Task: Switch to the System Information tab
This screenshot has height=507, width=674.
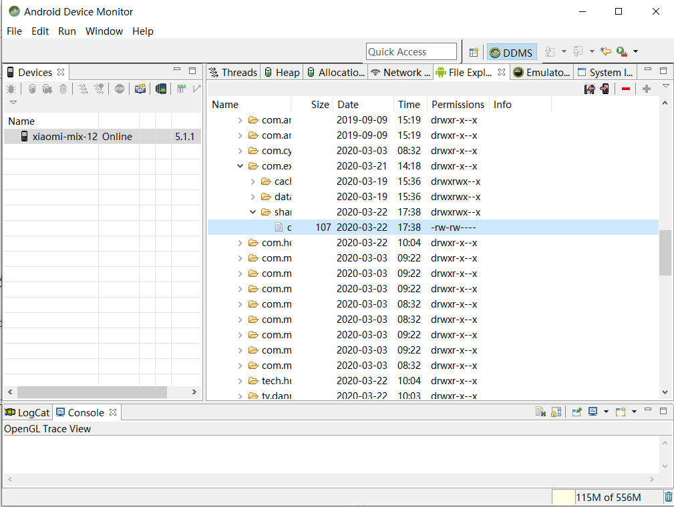Action: click(605, 73)
